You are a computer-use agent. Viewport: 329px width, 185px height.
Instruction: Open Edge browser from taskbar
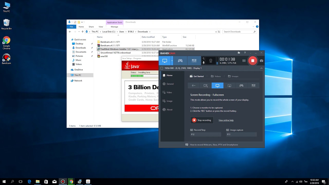(x=29, y=181)
